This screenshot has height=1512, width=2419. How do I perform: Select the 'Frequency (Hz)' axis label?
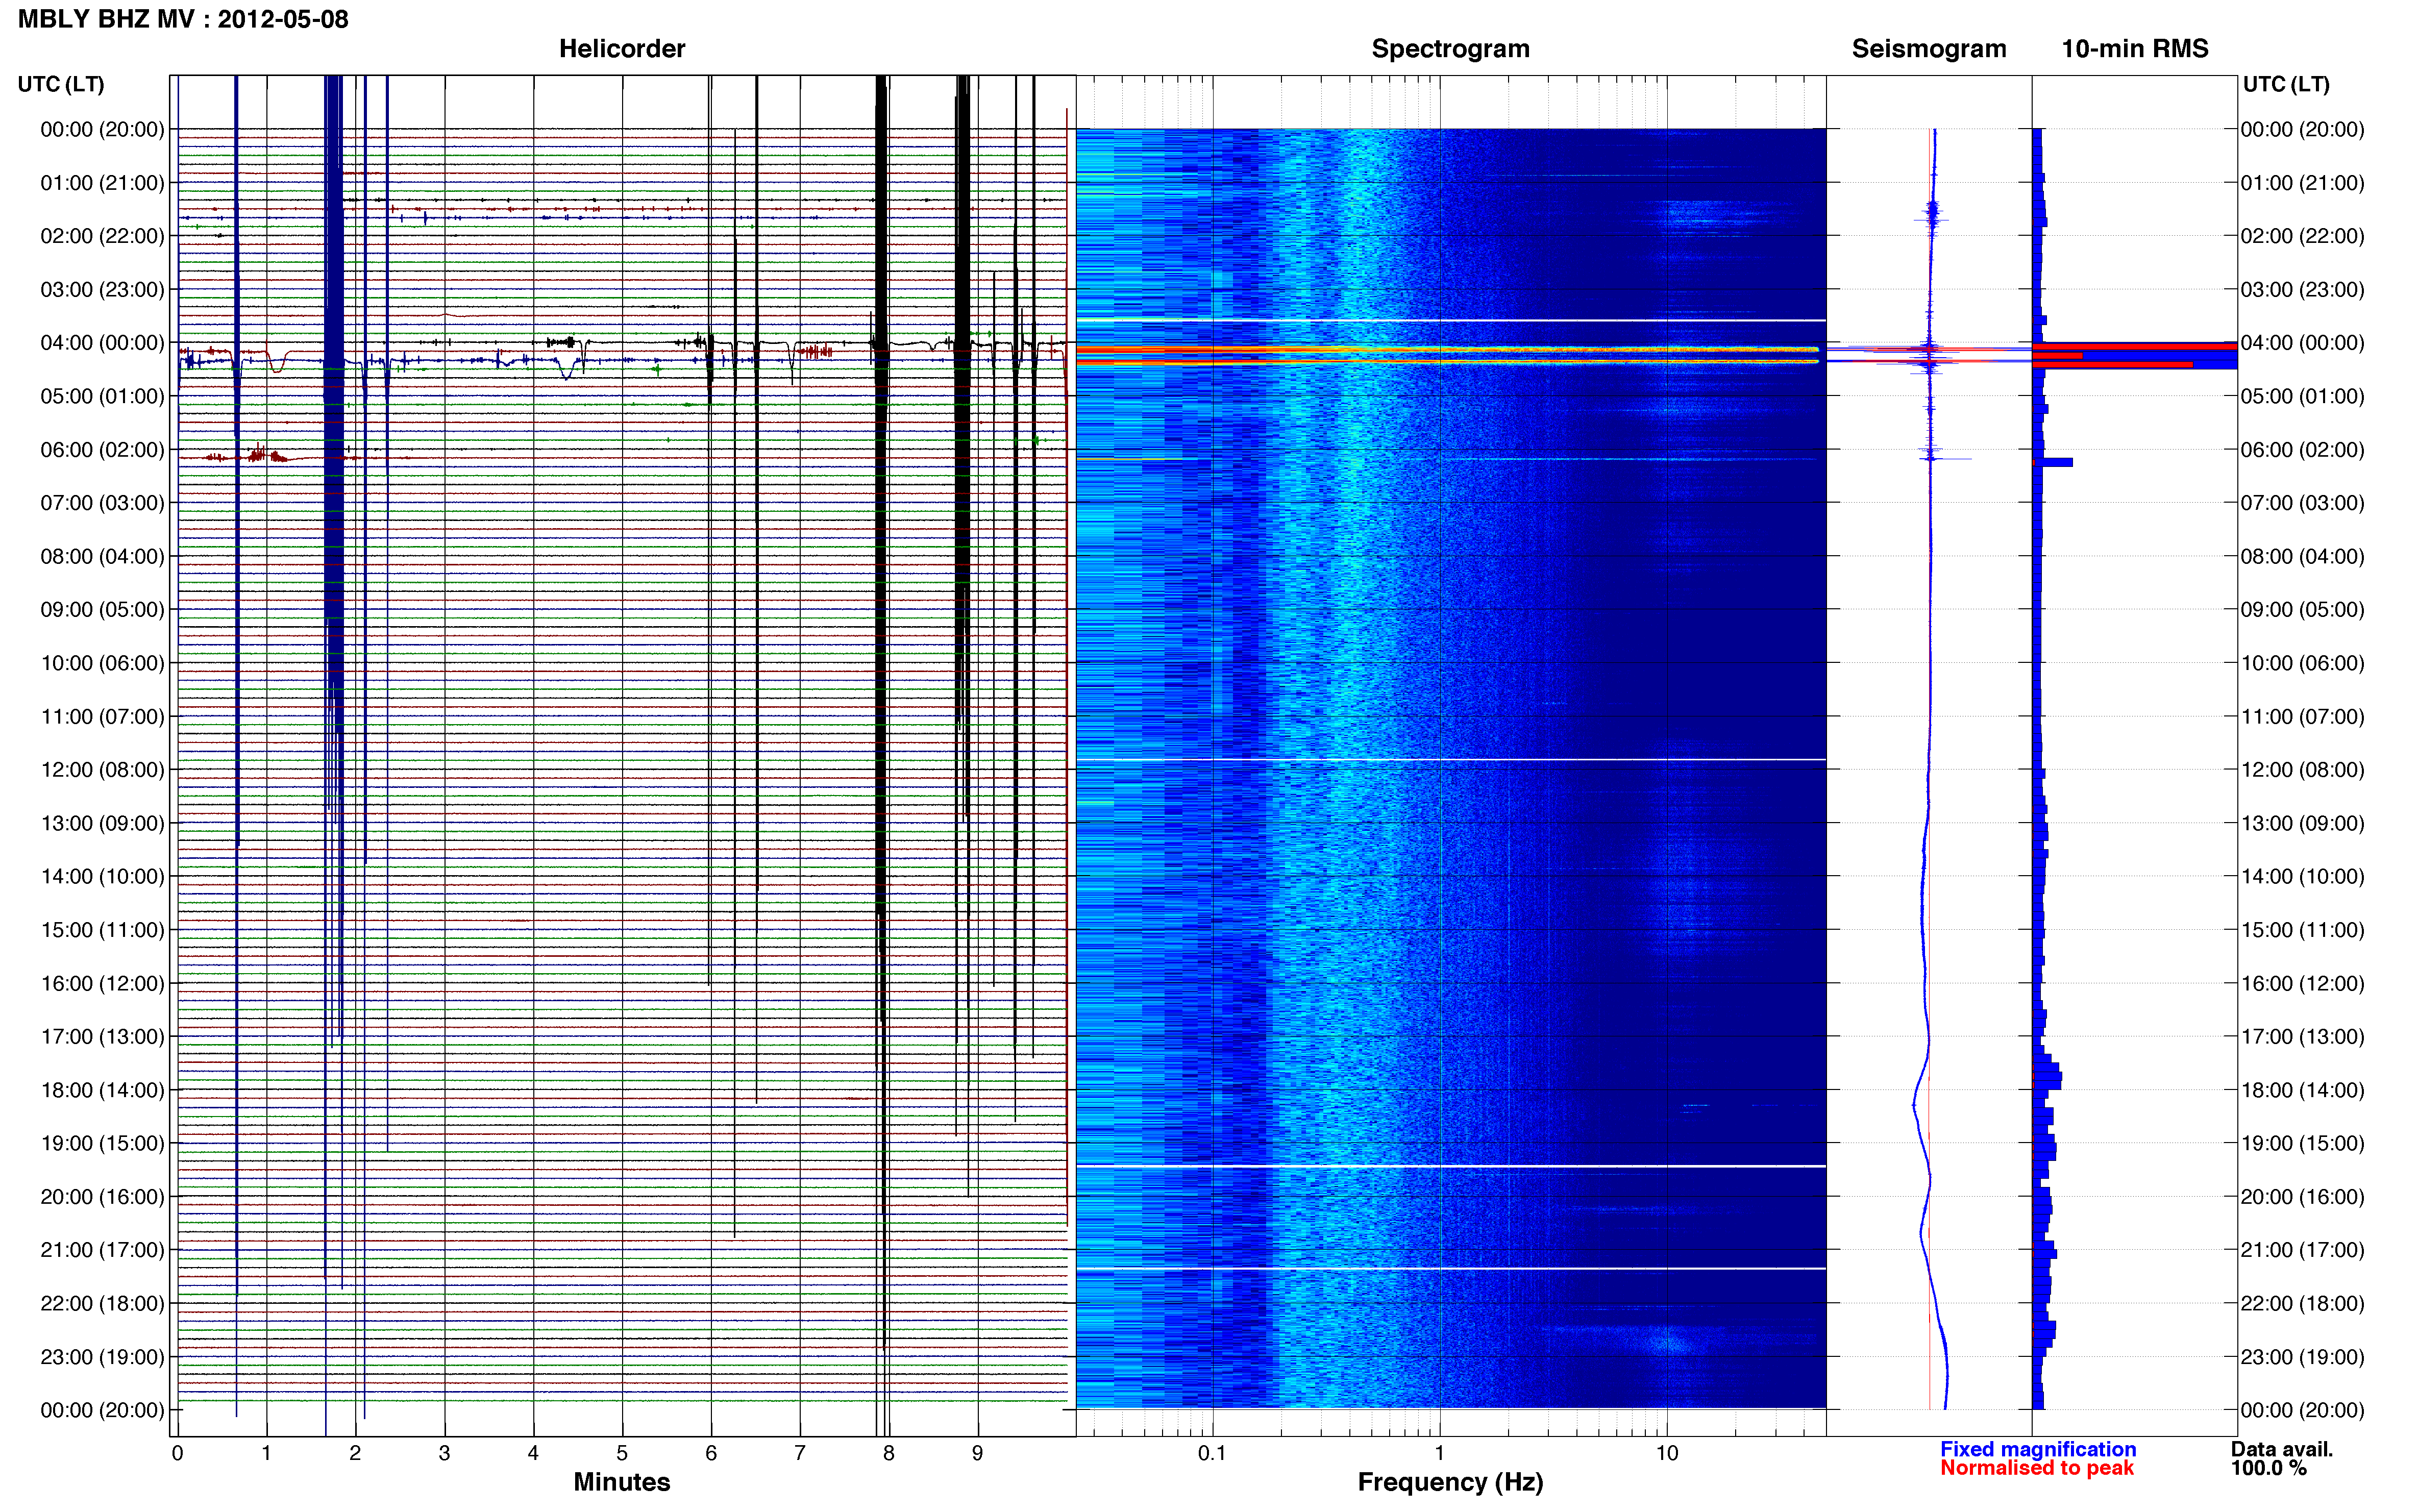(x=1450, y=1482)
